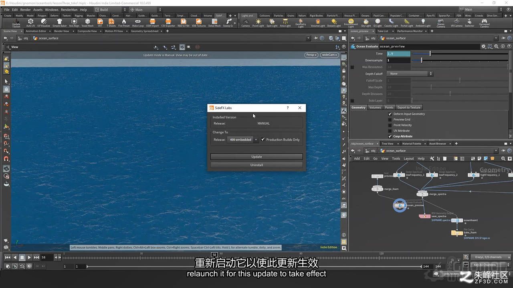The width and height of the screenshot is (513, 288).
Task: Click the Uninstall button
Action: 256,165
